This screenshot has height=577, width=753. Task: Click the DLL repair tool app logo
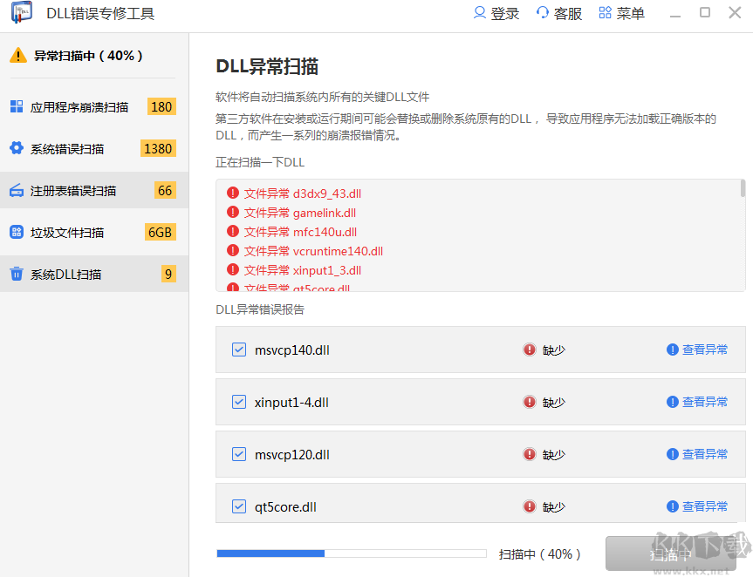pyautogui.click(x=22, y=12)
